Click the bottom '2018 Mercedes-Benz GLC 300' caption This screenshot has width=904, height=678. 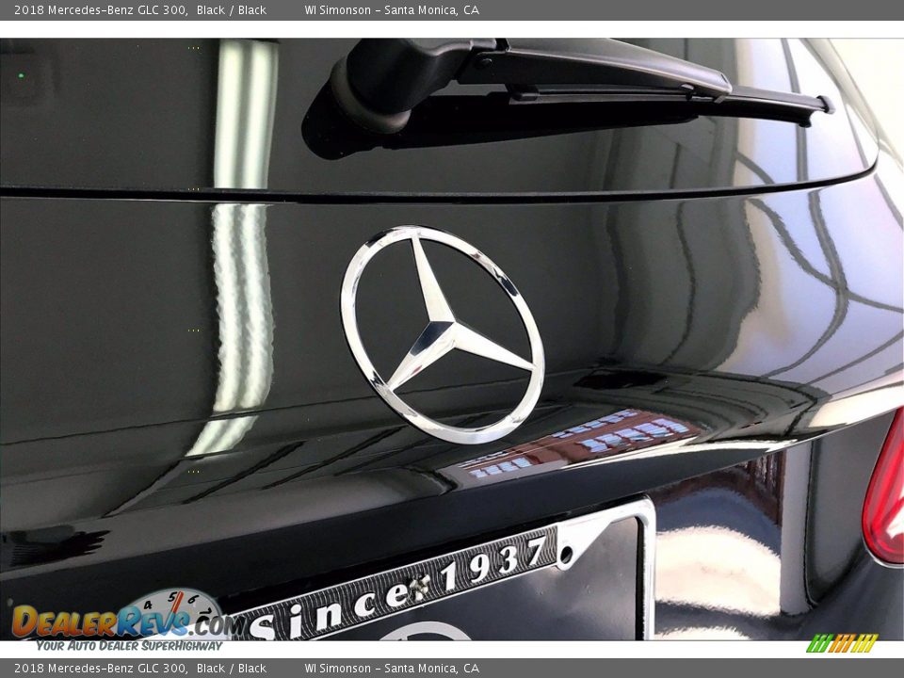point(101,669)
